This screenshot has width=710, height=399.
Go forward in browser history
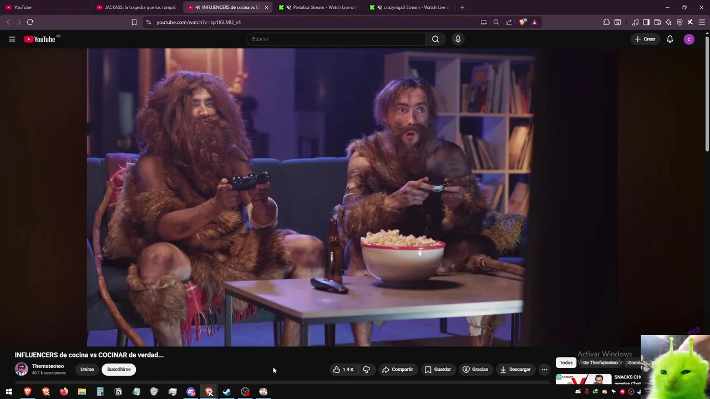[x=19, y=22]
